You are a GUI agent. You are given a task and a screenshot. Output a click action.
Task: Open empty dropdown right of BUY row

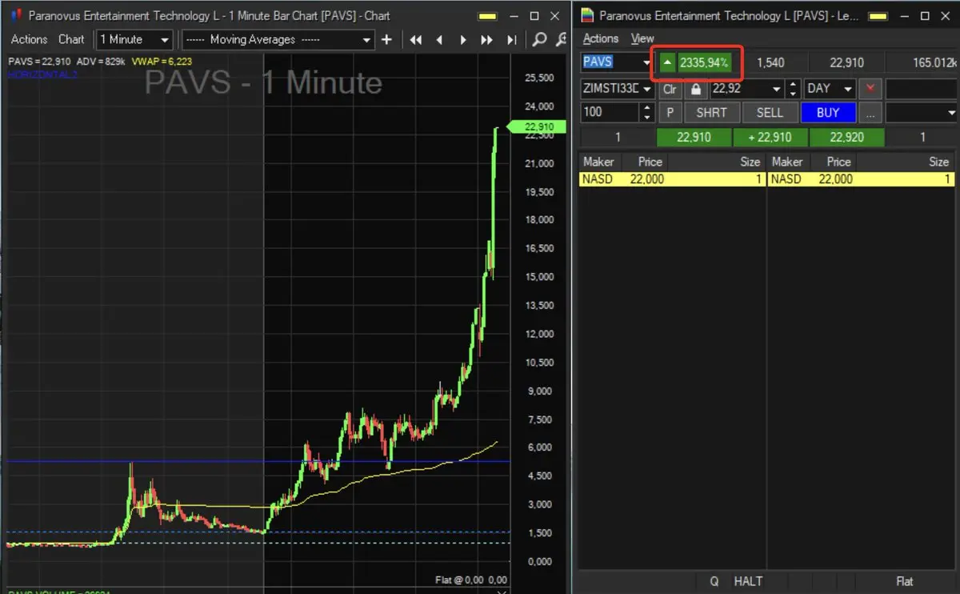pyautogui.click(x=922, y=113)
